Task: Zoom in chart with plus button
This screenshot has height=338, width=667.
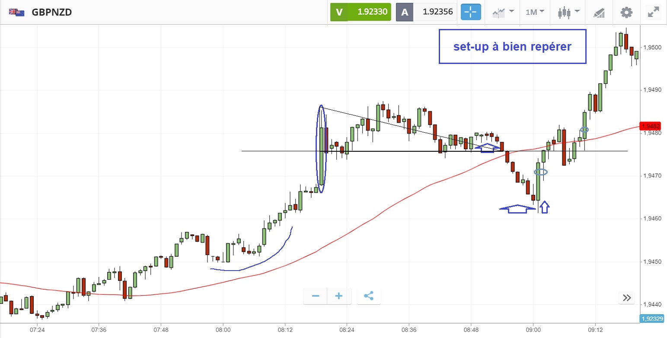Action: point(339,296)
